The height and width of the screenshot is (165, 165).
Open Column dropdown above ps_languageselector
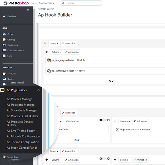pyautogui.click(x=57, y=52)
